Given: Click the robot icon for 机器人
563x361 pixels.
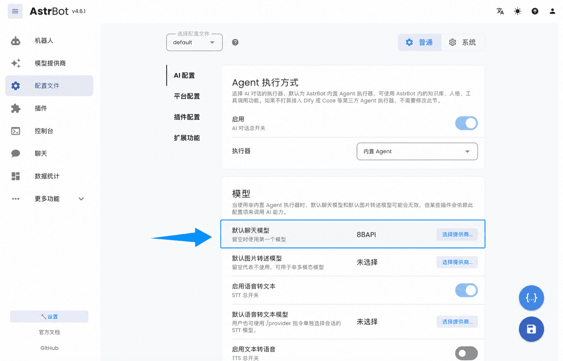Looking at the screenshot, I should [x=15, y=41].
